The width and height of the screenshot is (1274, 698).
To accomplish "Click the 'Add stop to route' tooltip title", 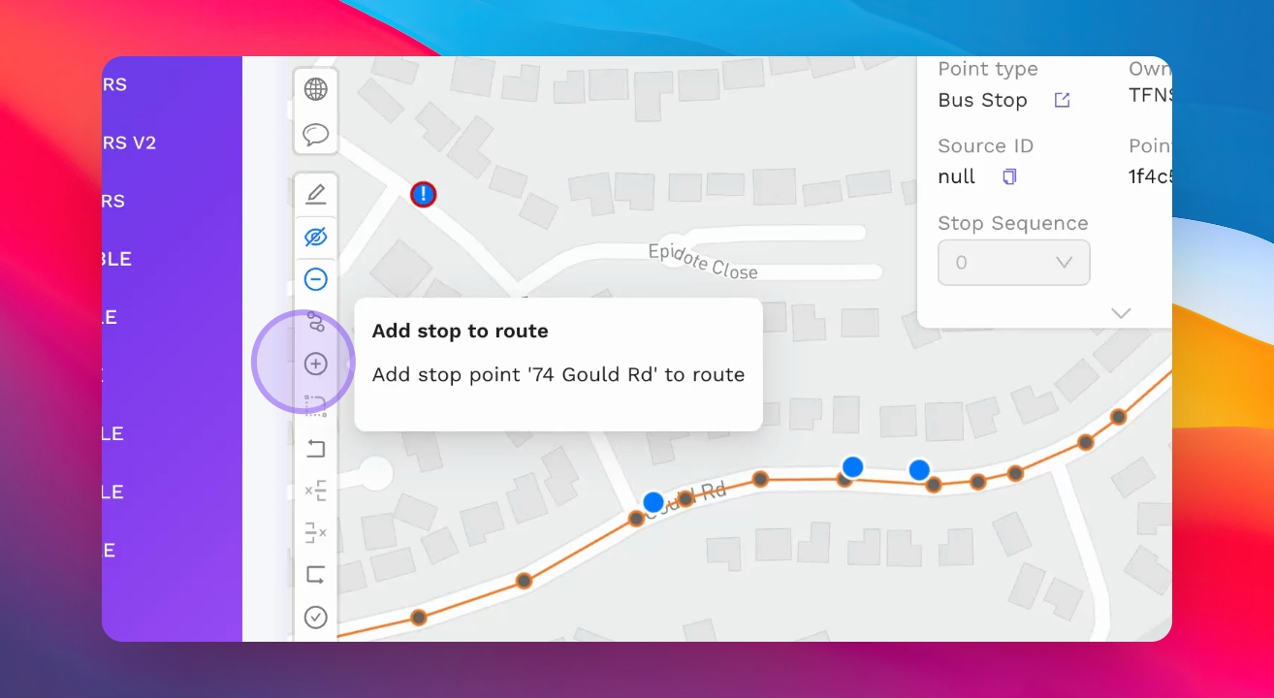I will (x=461, y=331).
